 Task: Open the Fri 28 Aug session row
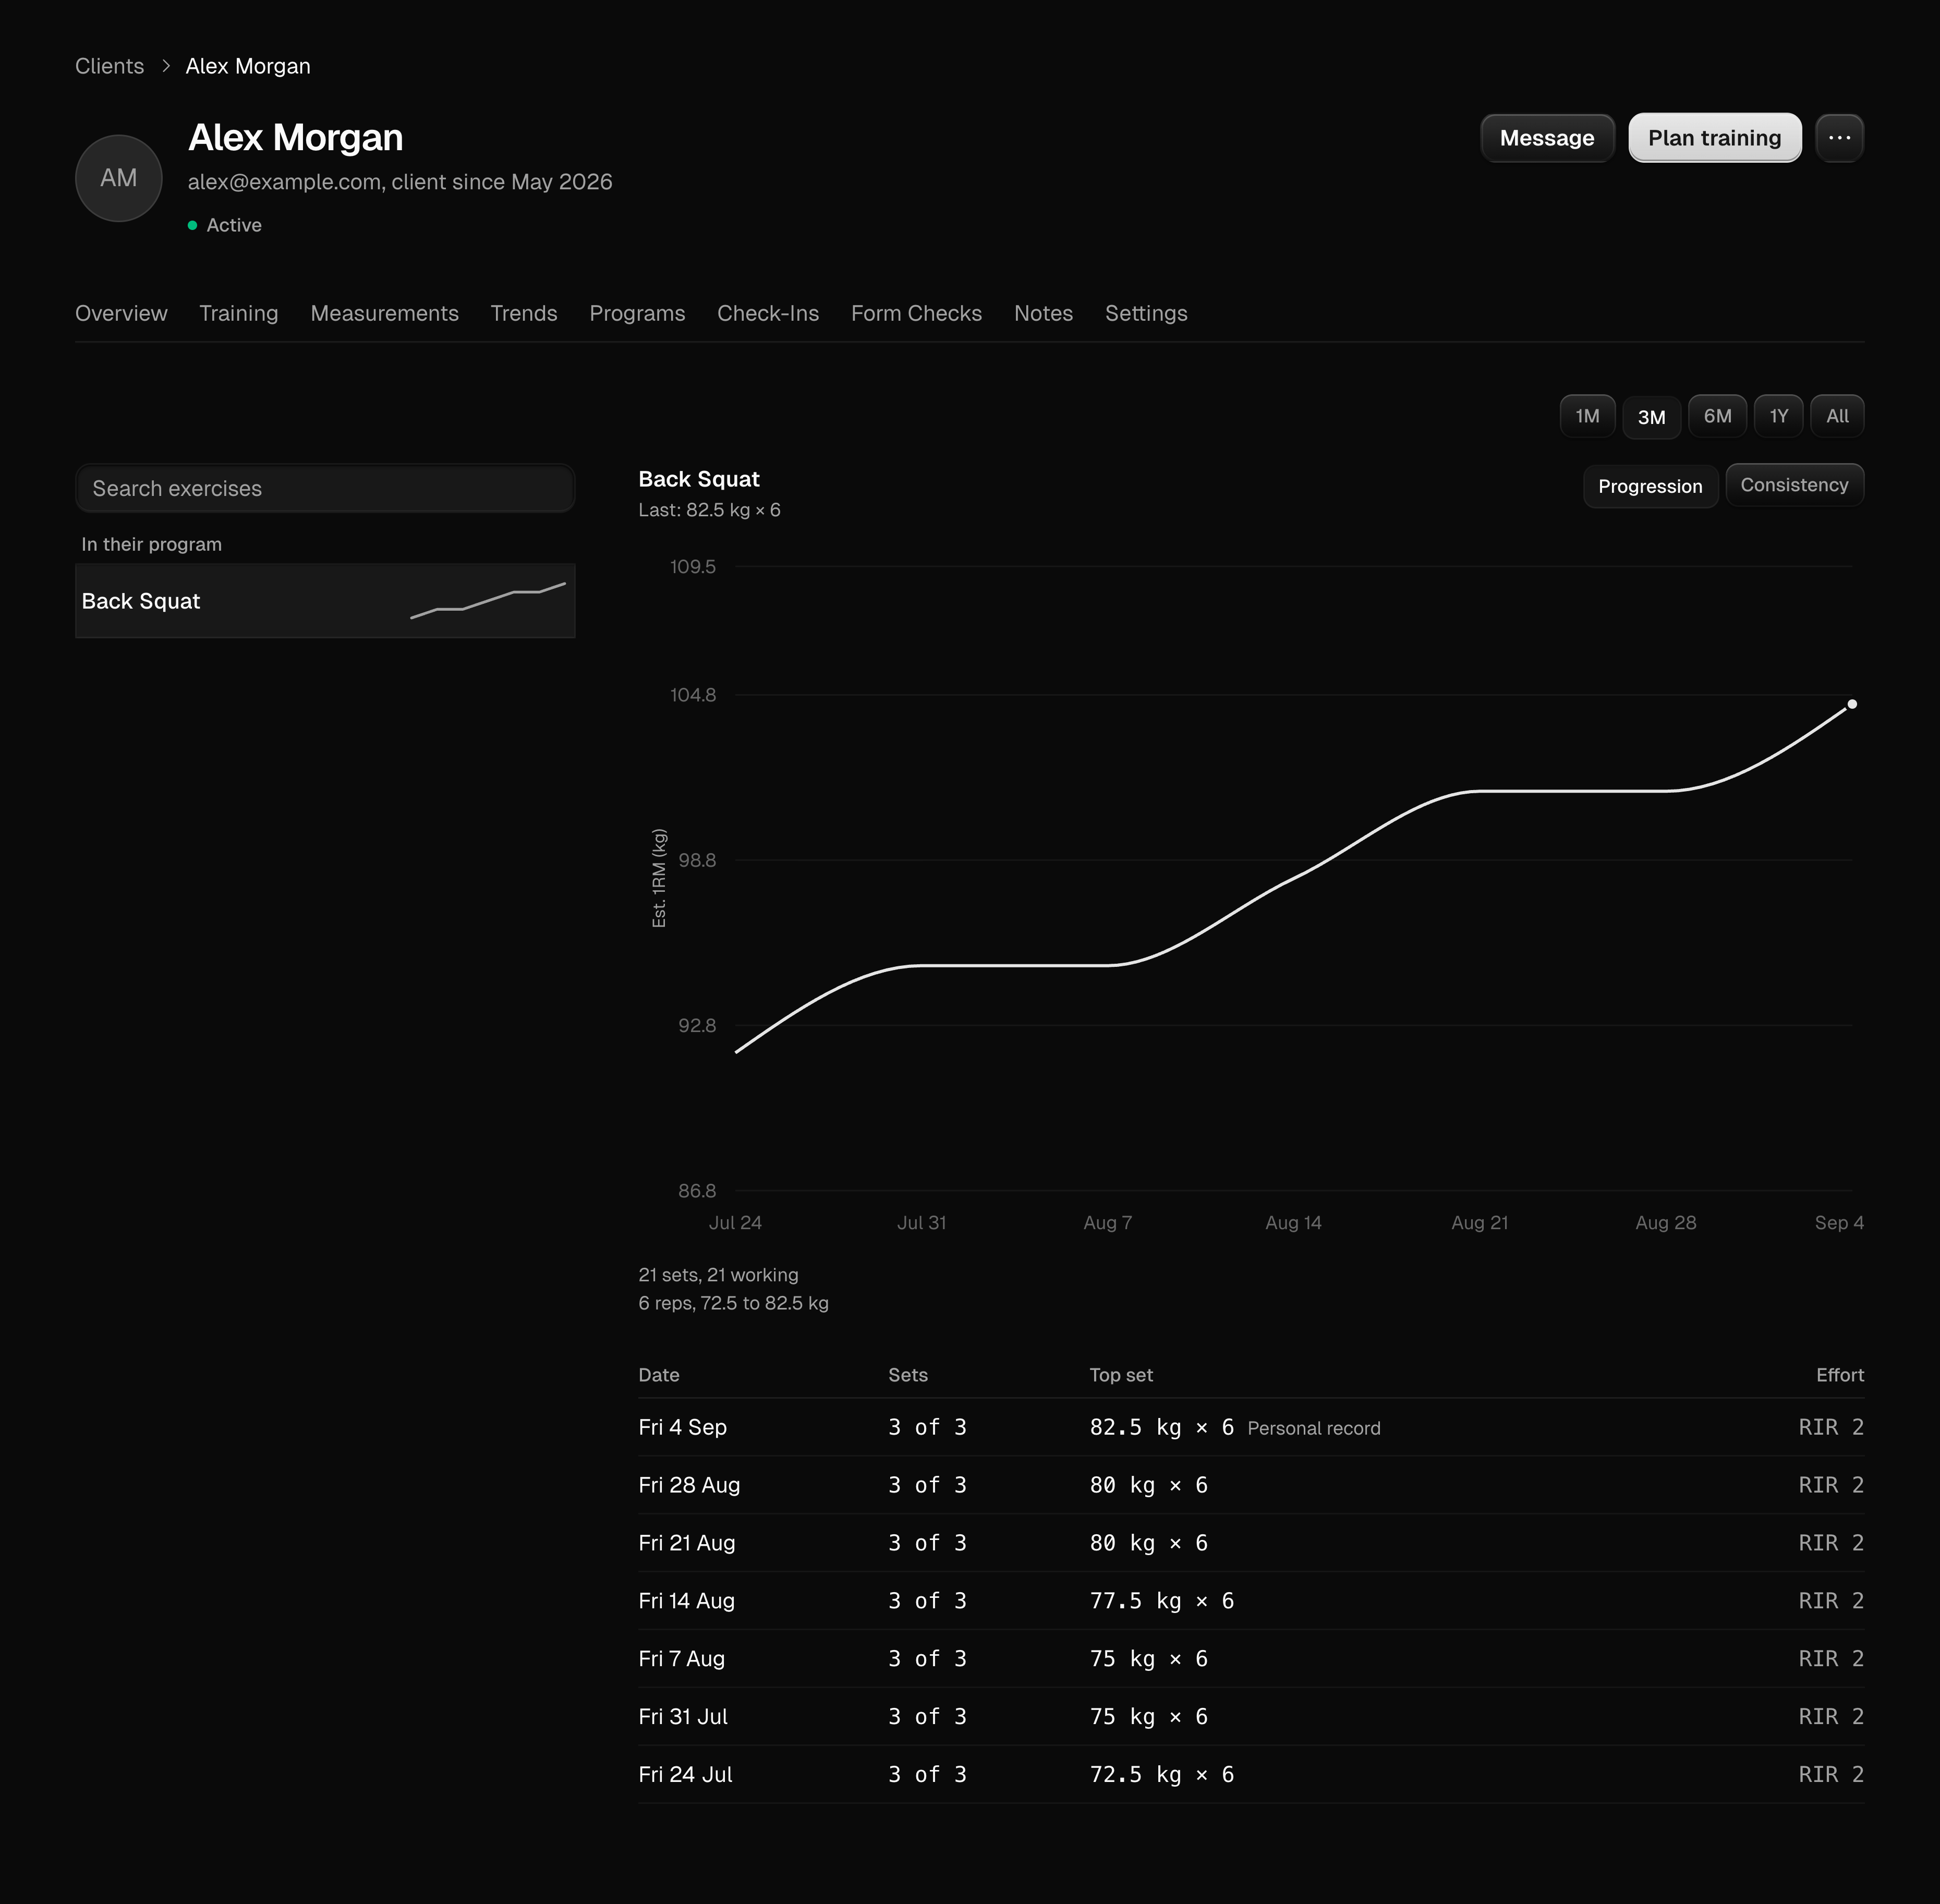pos(1251,1485)
